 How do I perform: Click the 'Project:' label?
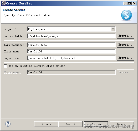(x=10, y=29)
